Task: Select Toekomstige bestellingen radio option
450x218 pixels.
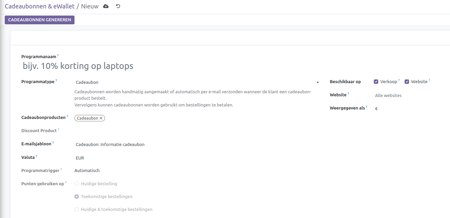Action: 77,197
